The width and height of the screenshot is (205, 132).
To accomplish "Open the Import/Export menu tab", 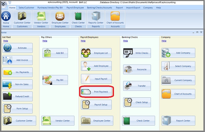I will [133, 8].
